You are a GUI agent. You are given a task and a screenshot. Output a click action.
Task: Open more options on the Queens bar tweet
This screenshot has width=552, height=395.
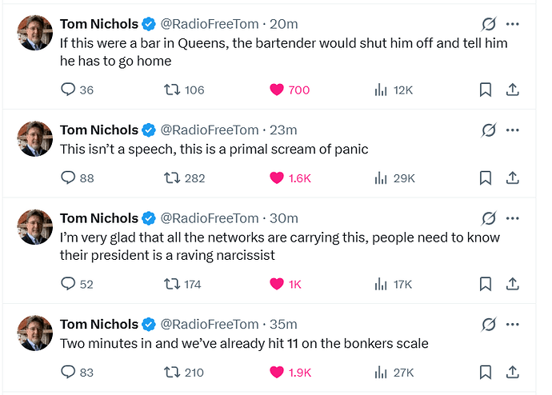(513, 24)
